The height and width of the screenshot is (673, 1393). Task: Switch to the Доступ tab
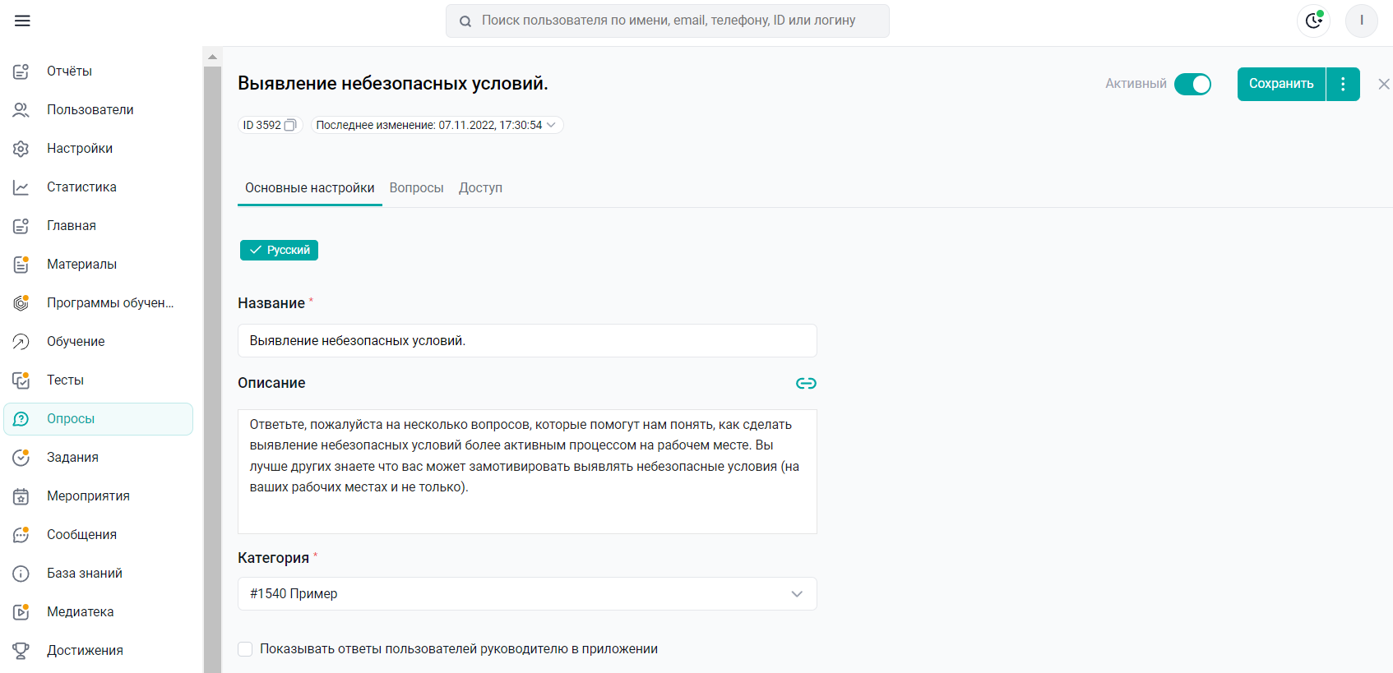[480, 187]
